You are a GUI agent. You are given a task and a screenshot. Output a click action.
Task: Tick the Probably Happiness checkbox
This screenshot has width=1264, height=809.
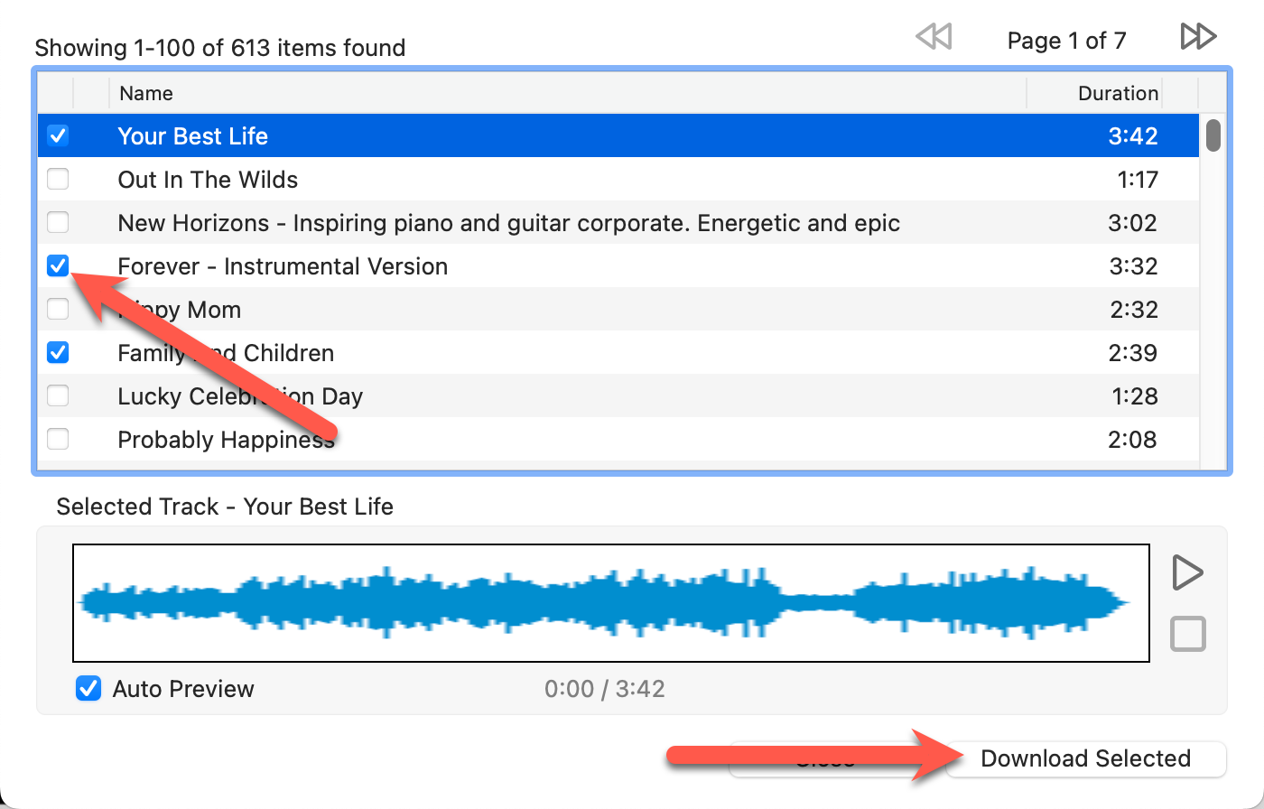pos(58,439)
